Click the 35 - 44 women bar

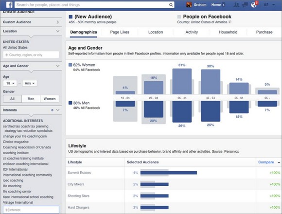(182, 81)
